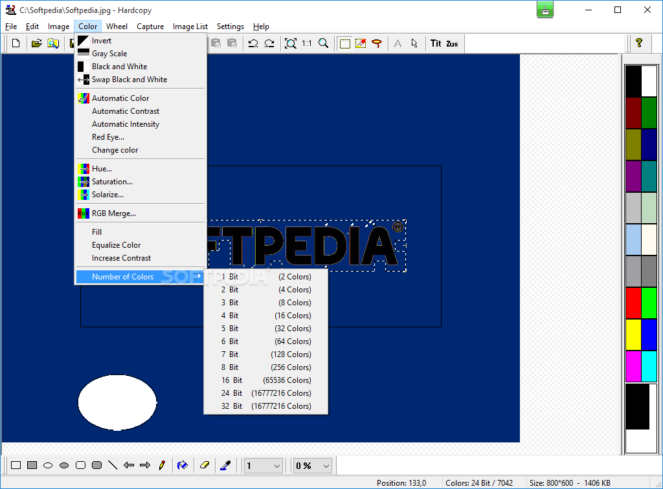Open the Settings menu
The height and width of the screenshot is (489, 663).
click(x=230, y=26)
